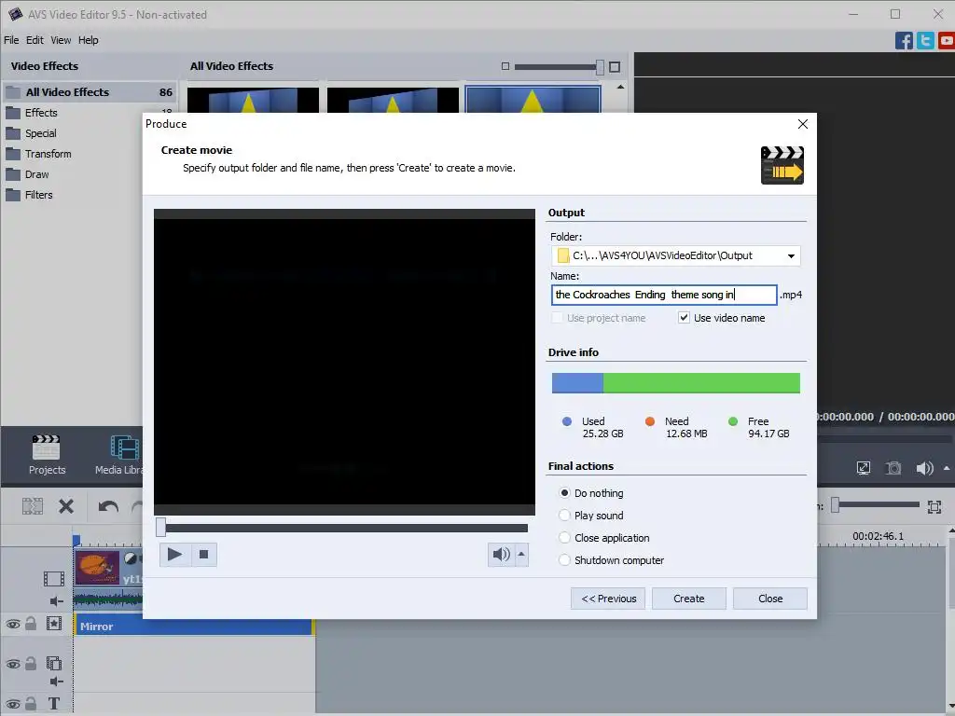Click the video overlay track icon

click(x=54, y=663)
